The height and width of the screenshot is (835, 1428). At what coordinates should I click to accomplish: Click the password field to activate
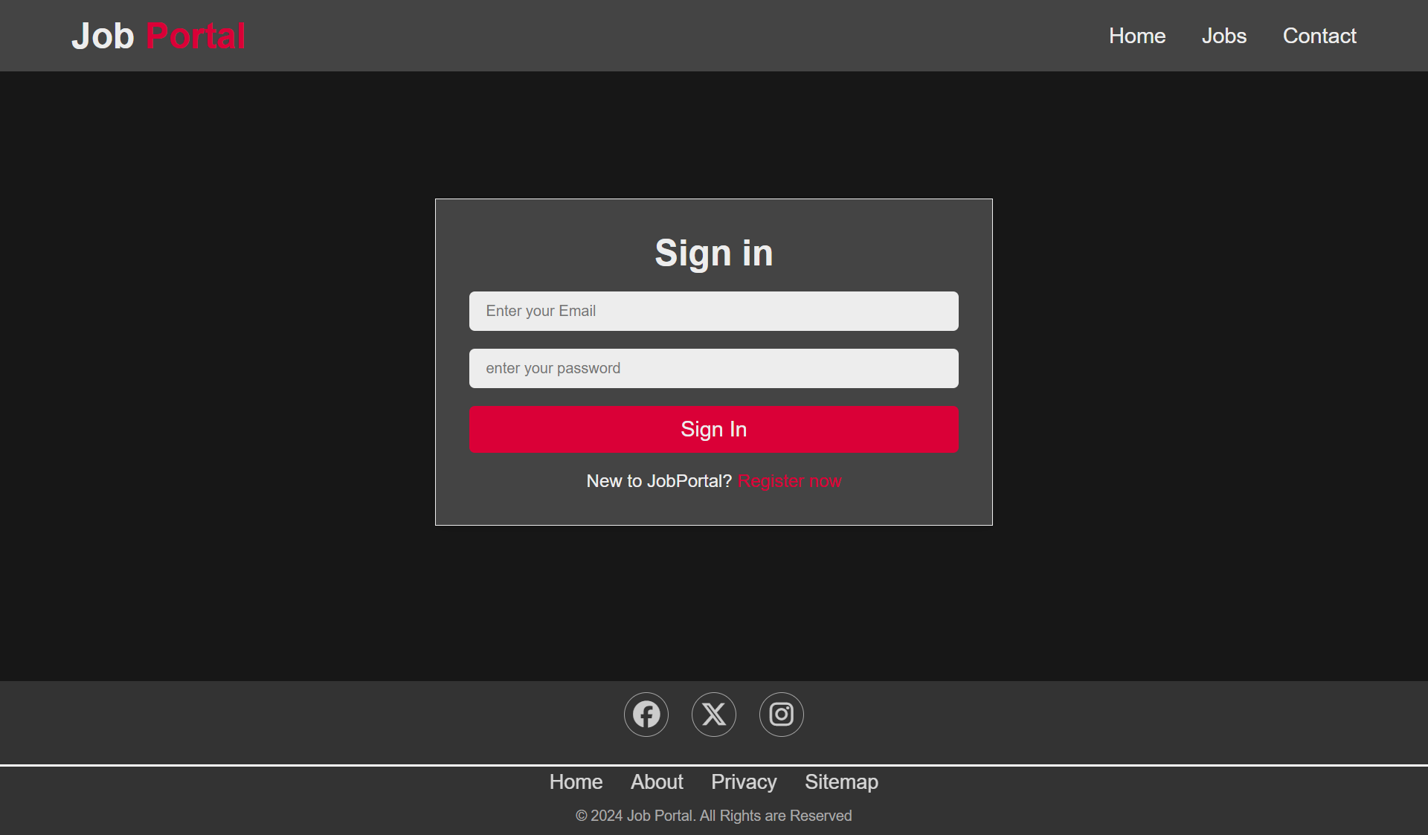click(713, 368)
